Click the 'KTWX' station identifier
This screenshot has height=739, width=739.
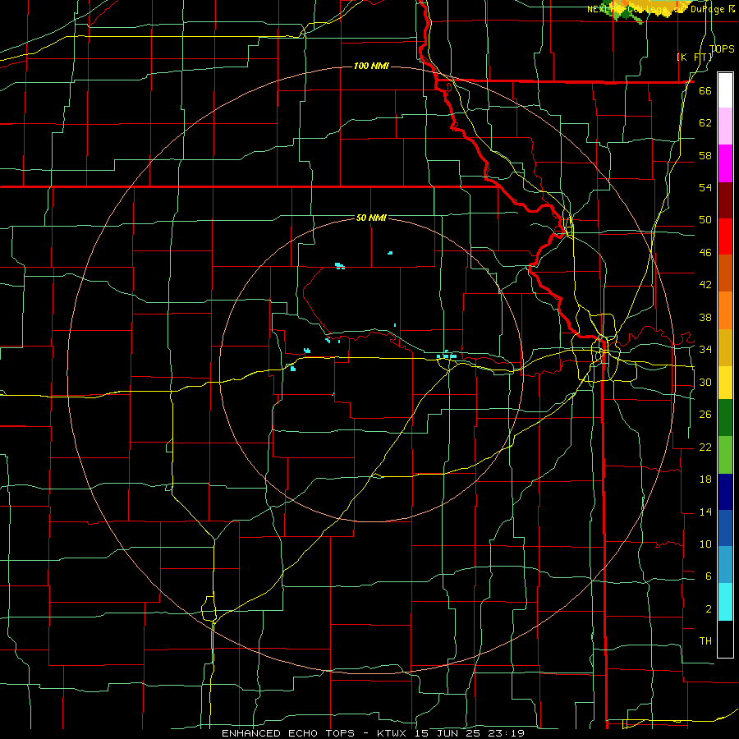391,733
